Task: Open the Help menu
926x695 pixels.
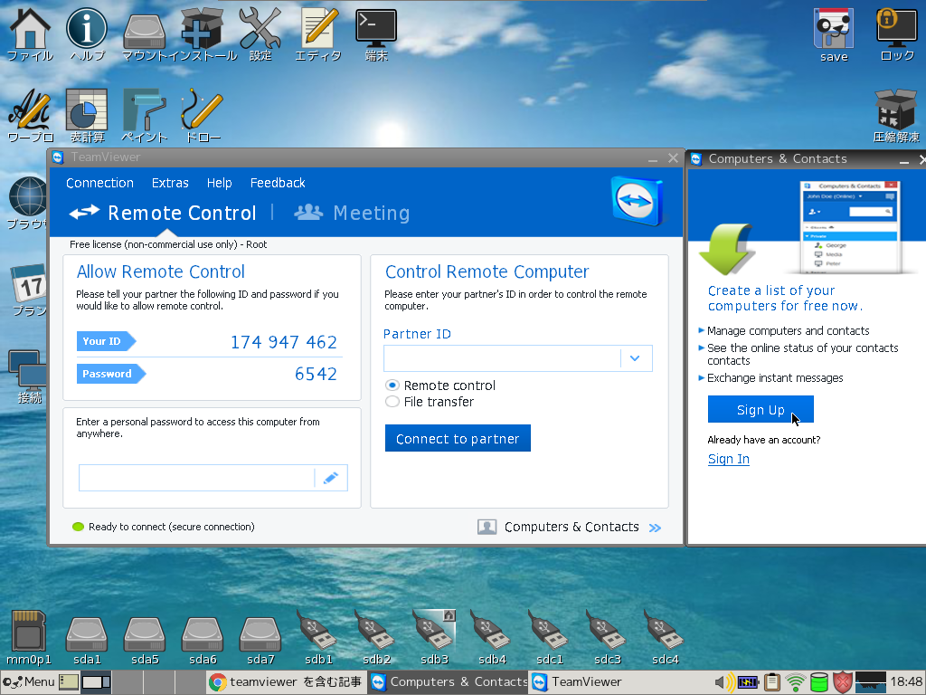Action: [219, 183]
